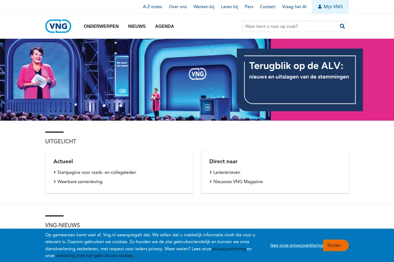Open the cookie text's inline 'privacyverklaring' link
The height and width of the screenshot is (262, 394).
tap(229, 249)
